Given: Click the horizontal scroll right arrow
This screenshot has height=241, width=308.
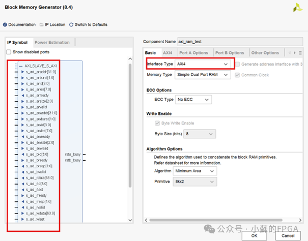Looking at the screenshot, I should tap(300, 220).
